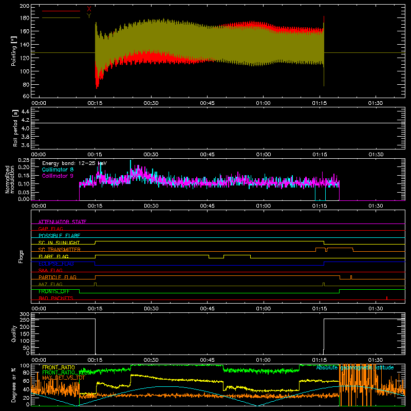
Task: Click the GAP_FLAG label
Action: pos(50,229)
